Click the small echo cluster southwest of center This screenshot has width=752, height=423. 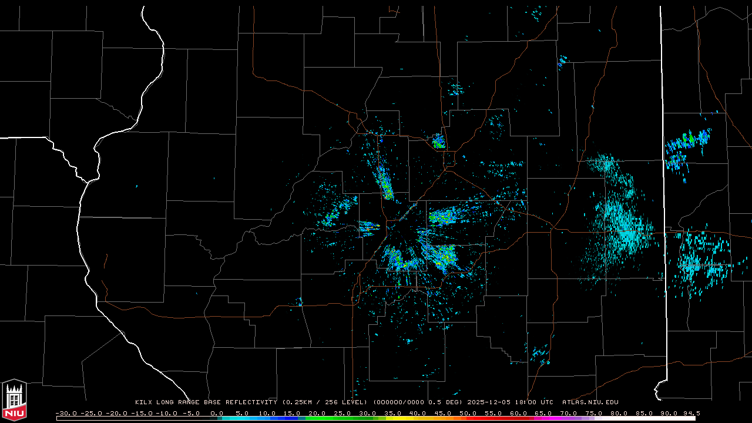pyautogui.click(x=300, y=303)
